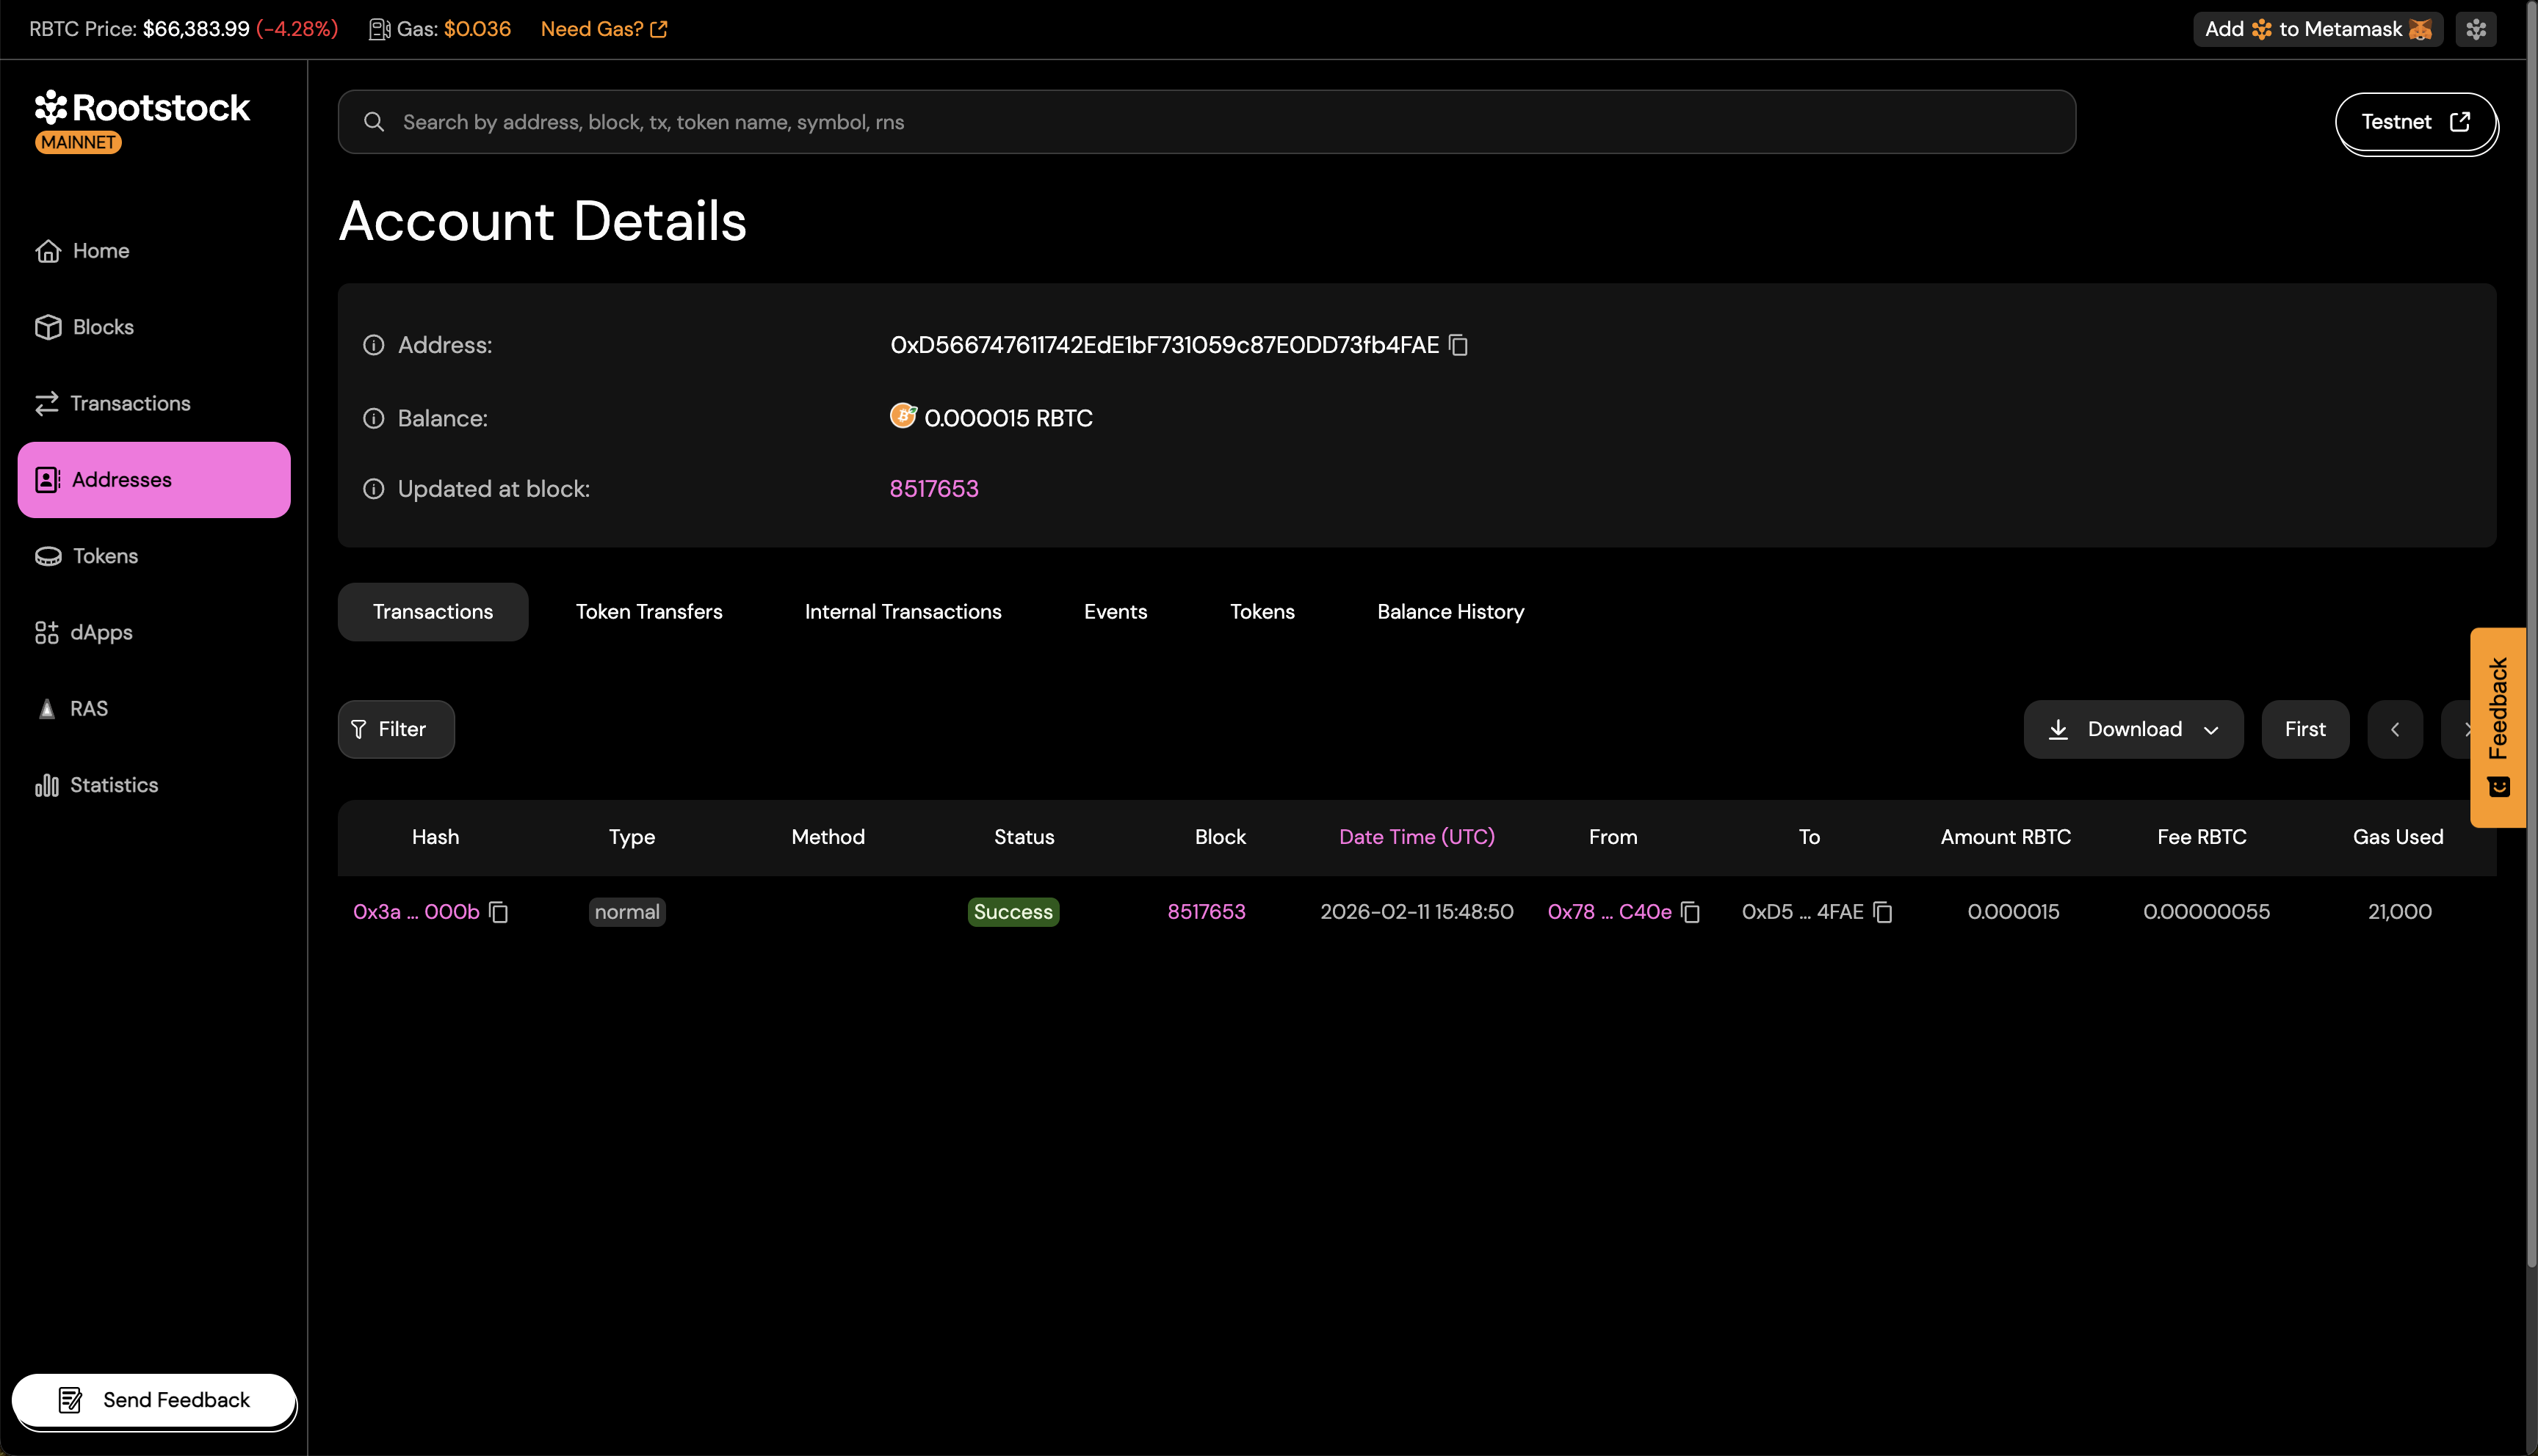
Task: Switch to the Balance History tab
Action: click(1450, 612)
